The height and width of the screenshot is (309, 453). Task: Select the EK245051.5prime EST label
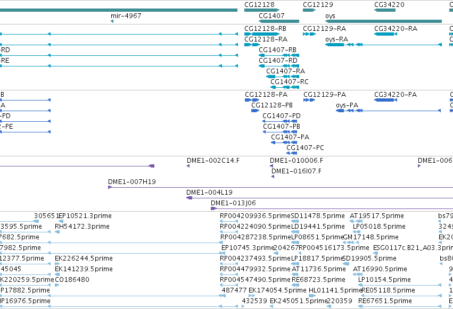[x=298, y=301]
